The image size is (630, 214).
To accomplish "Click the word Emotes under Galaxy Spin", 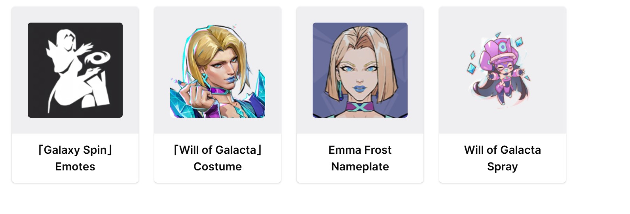I will click(x=75, y=166).
